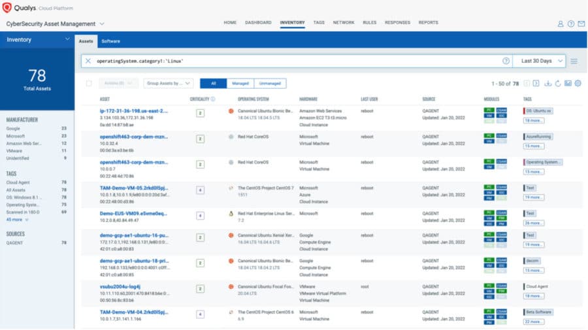Viewport: 588px width, 330px height.
Task: Click the download assets icon
Action: pyautogui.click(x=547, y=84)
